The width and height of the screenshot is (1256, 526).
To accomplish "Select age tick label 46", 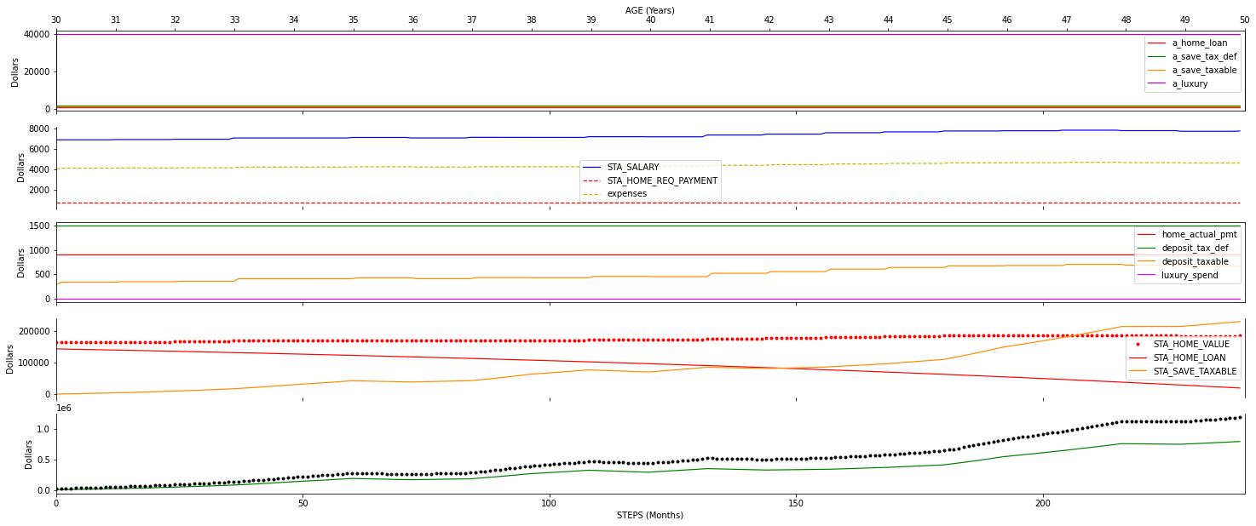I will (1007, 20).
